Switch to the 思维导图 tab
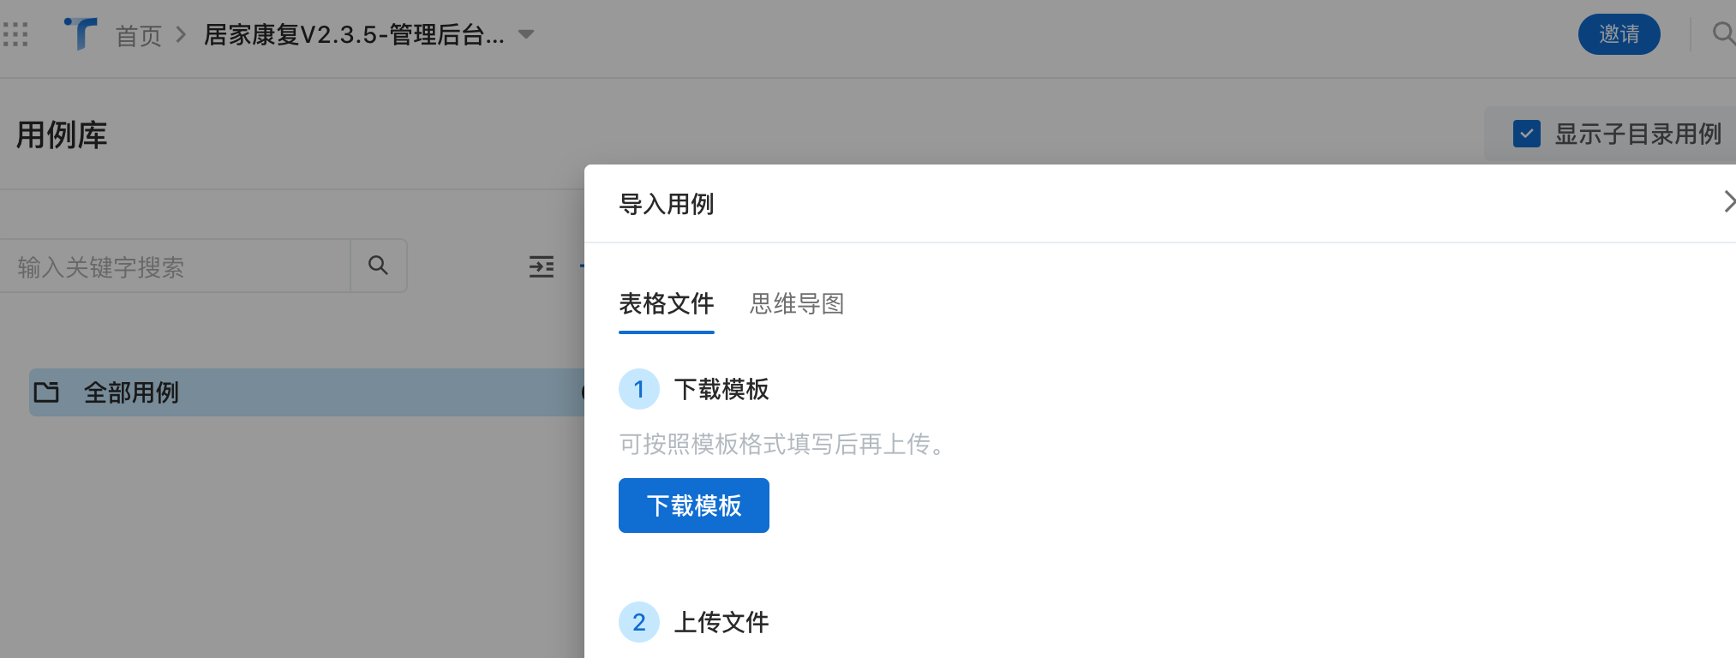Viewport: 1736px width, 658px height. click(x=797, y=304)
